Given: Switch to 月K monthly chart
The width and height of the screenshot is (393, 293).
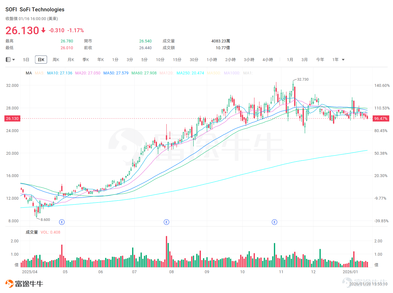Looking at the screenshot, I should [x=71, y=60].
